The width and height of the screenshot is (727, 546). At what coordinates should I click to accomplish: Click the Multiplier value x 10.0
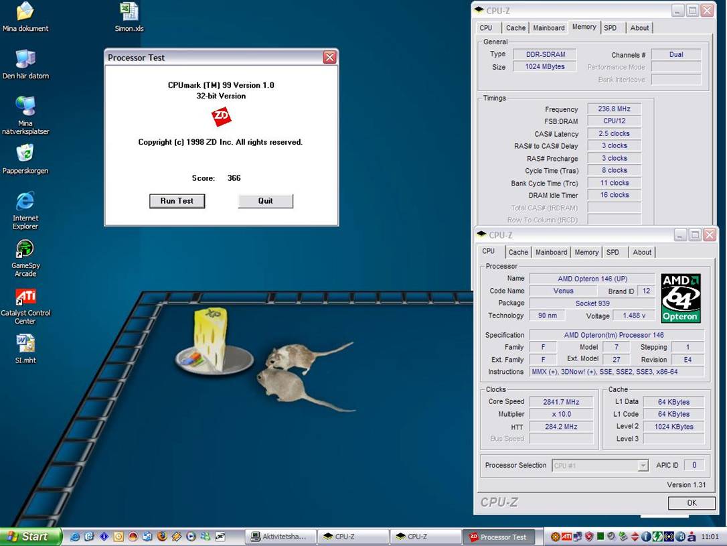click(x=561, y=414)
